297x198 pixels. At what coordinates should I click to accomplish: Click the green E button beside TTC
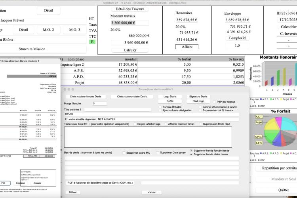point(92,42)
